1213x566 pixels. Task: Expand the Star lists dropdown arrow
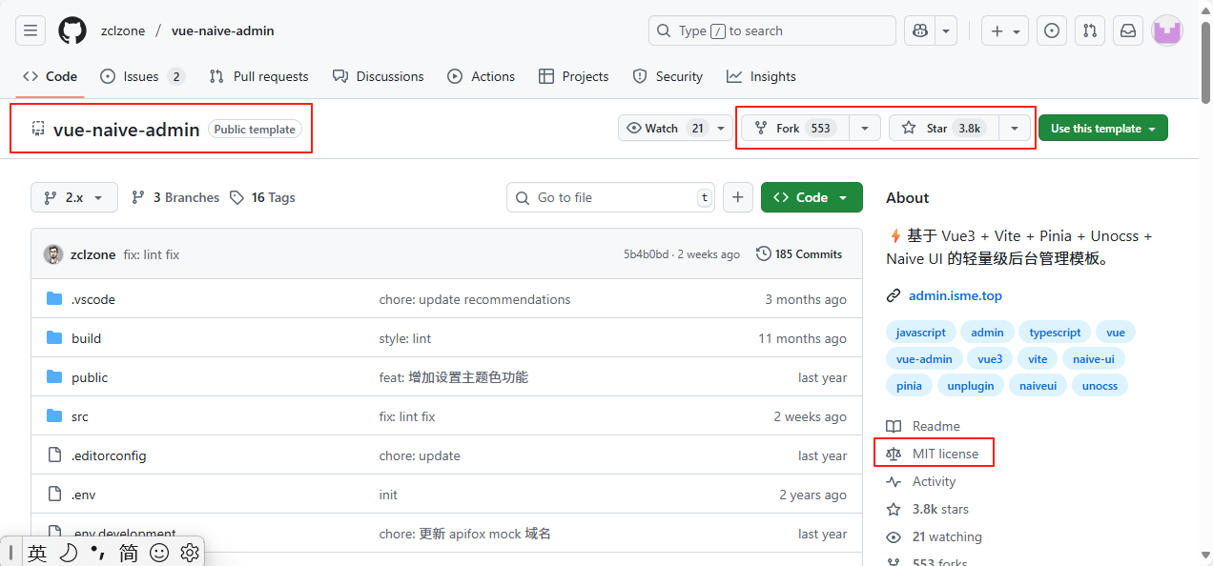click(1015, 128)
